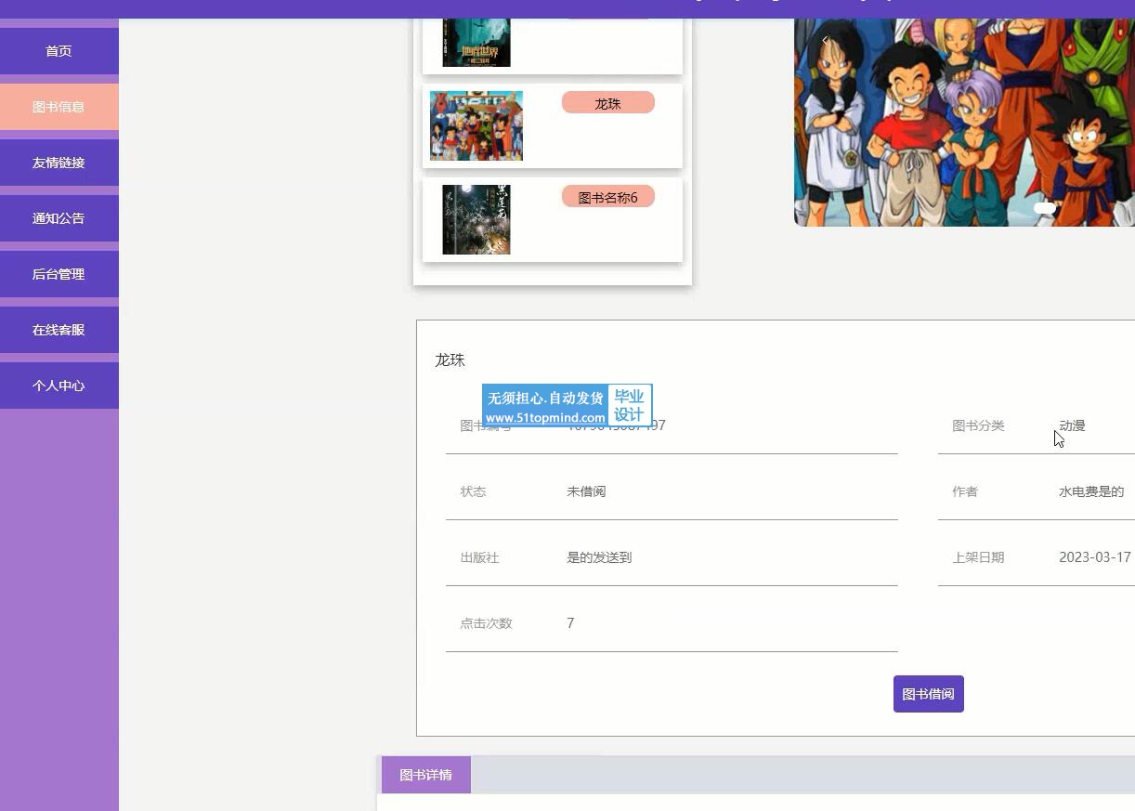Image resolution: width=1135 pixels, height=811 pixels.
Task: Open the 龙珠 book cover thumbnail
Action: point(476,125)
